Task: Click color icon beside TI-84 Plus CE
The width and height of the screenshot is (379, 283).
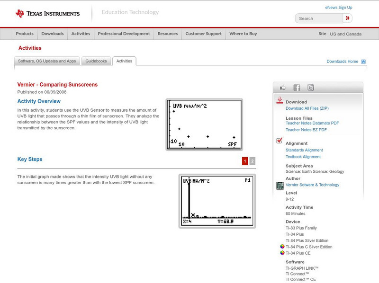Action: tap(282, 253)
